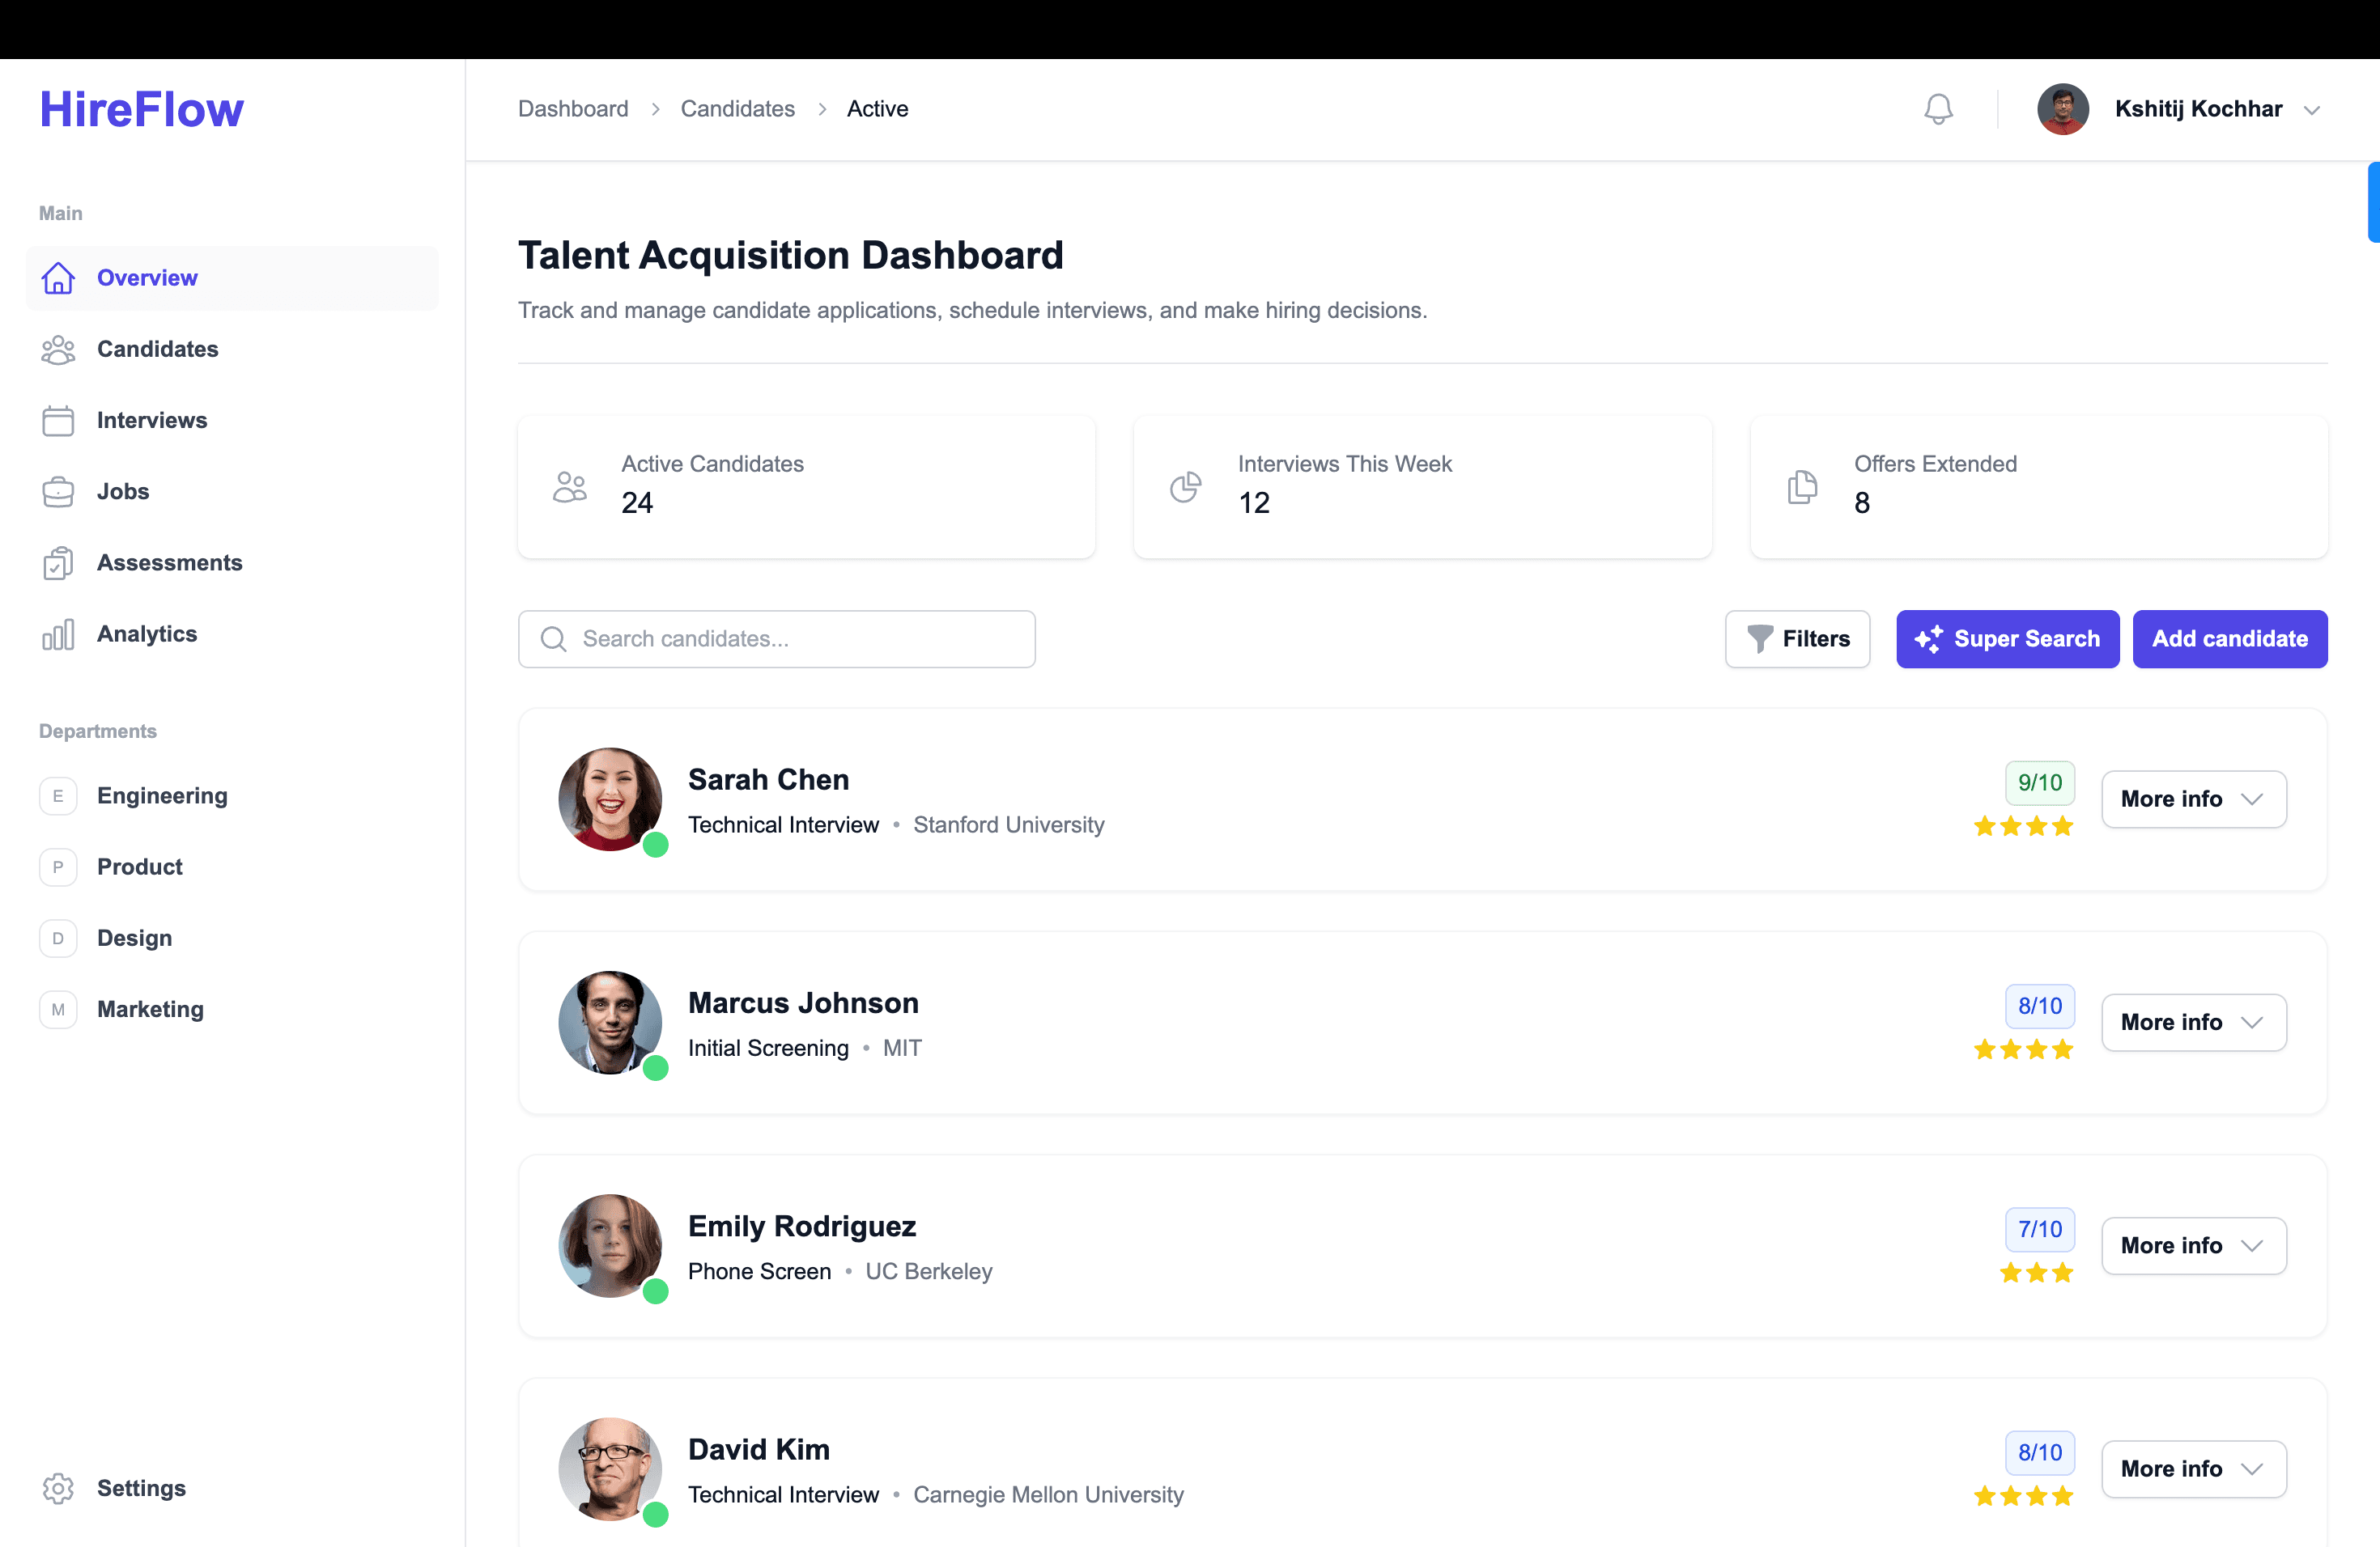Open the Filters button

click(x=1797, y=638)
